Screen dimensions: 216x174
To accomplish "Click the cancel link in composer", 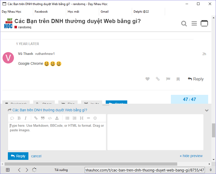I will 36,156.
